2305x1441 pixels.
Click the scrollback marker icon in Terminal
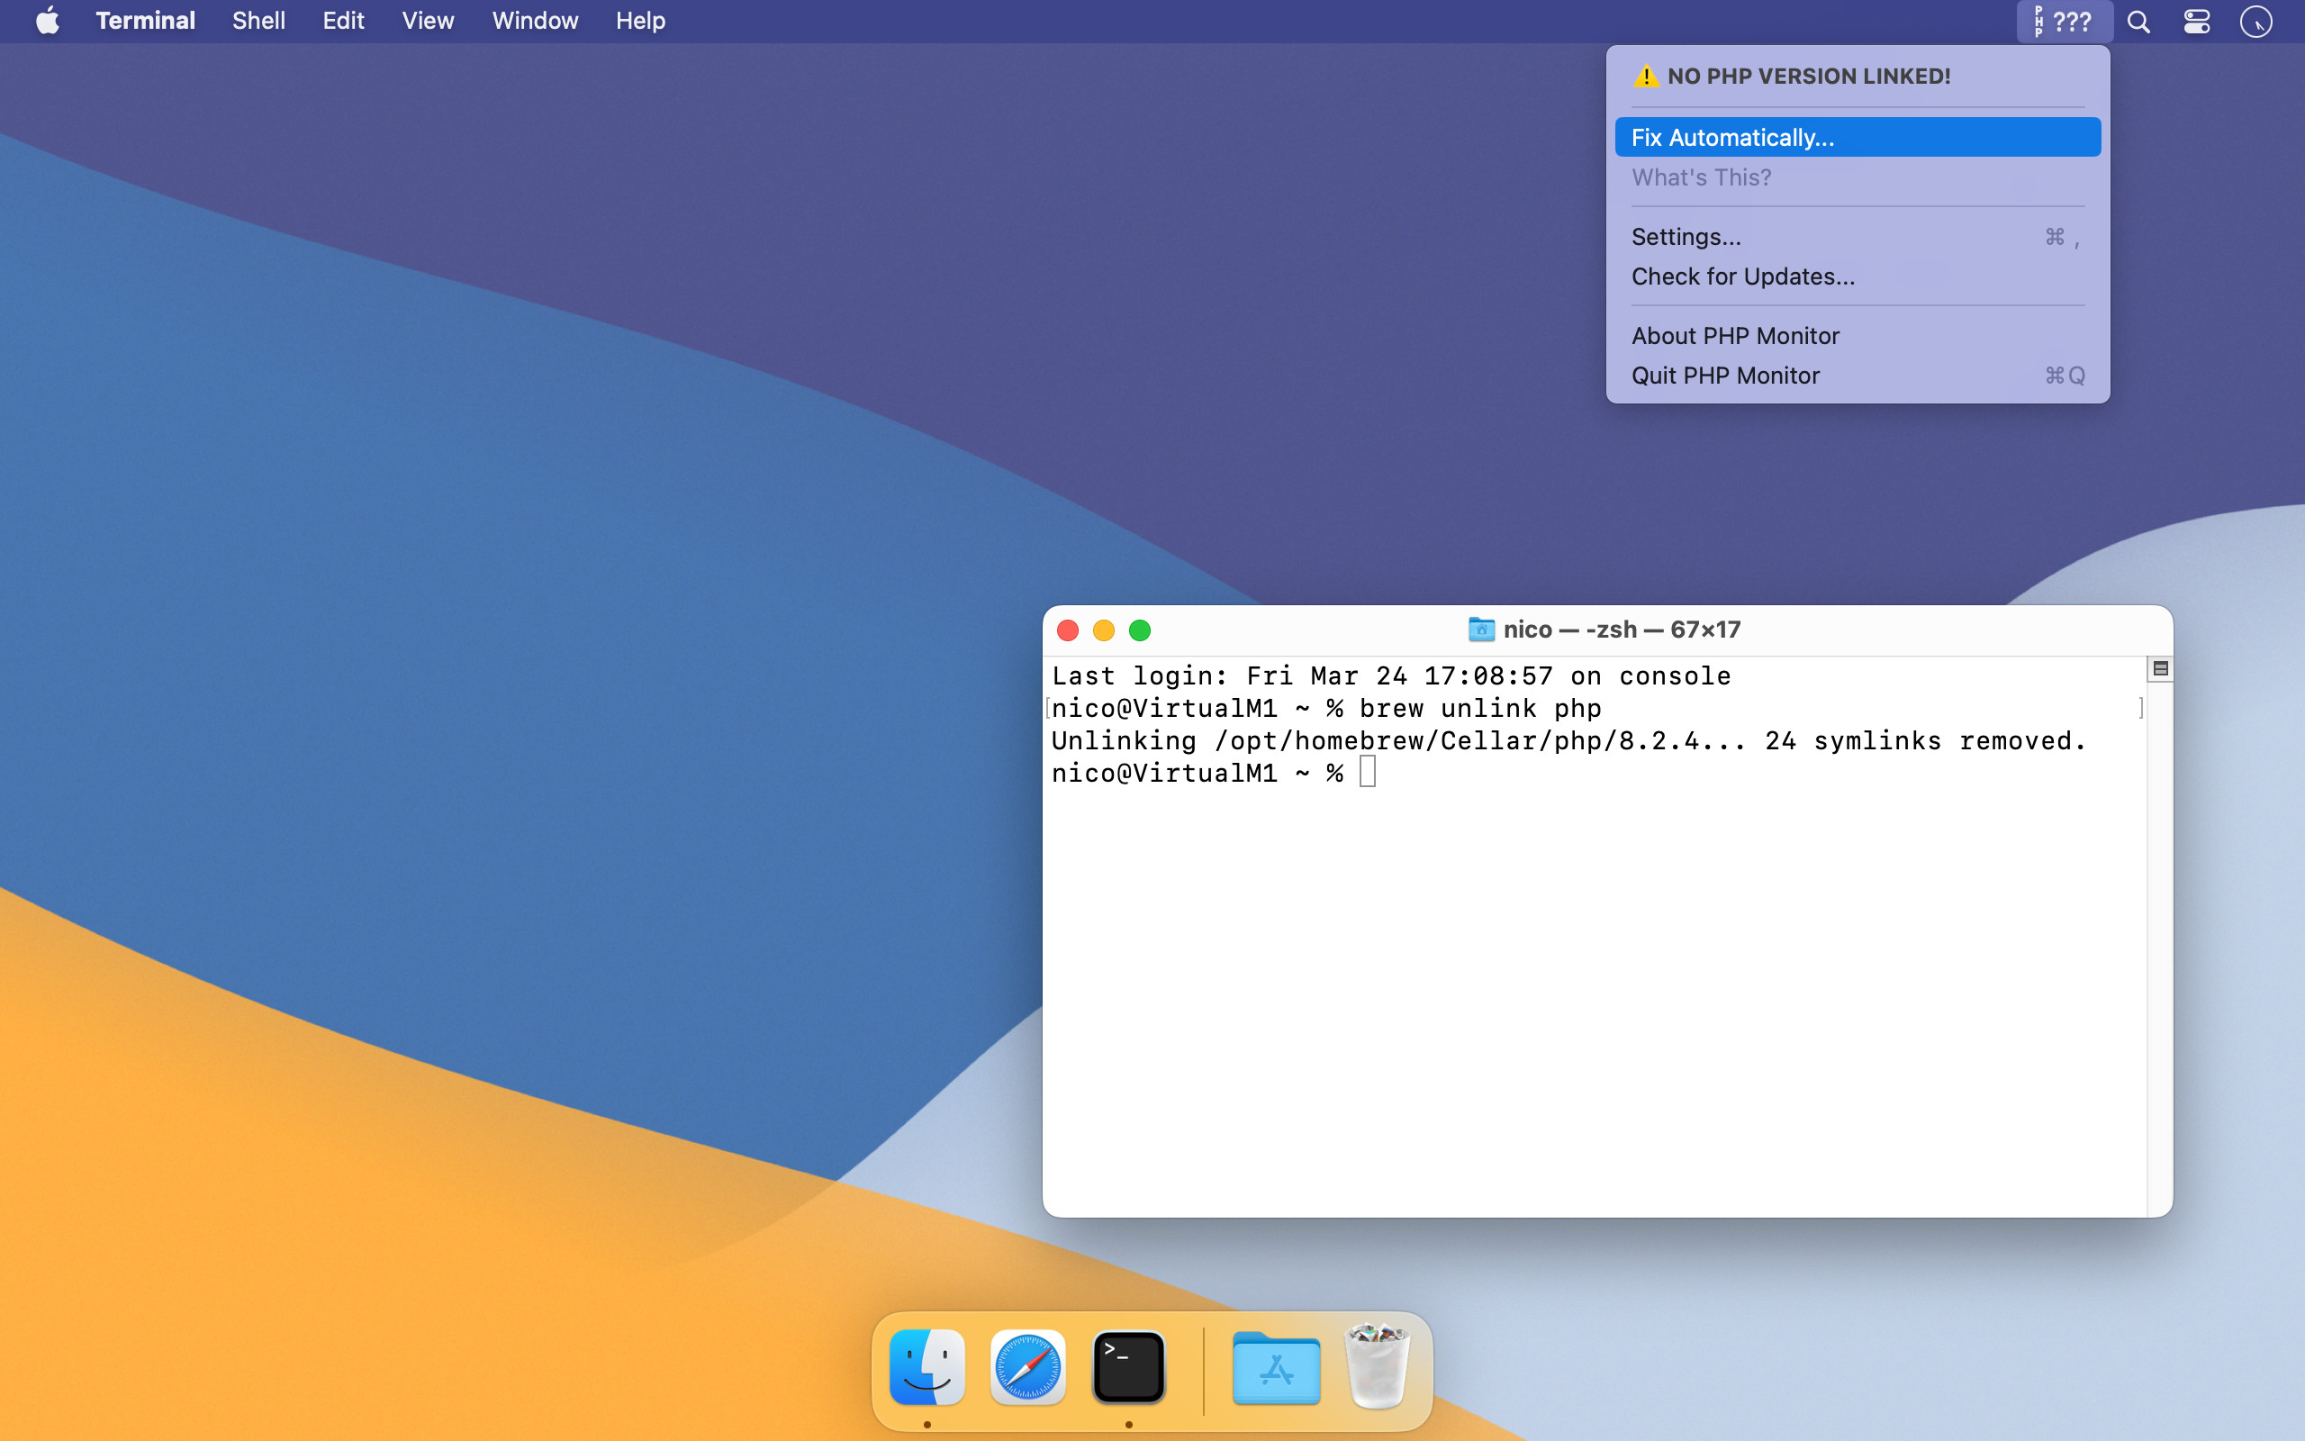[2160, 669]
